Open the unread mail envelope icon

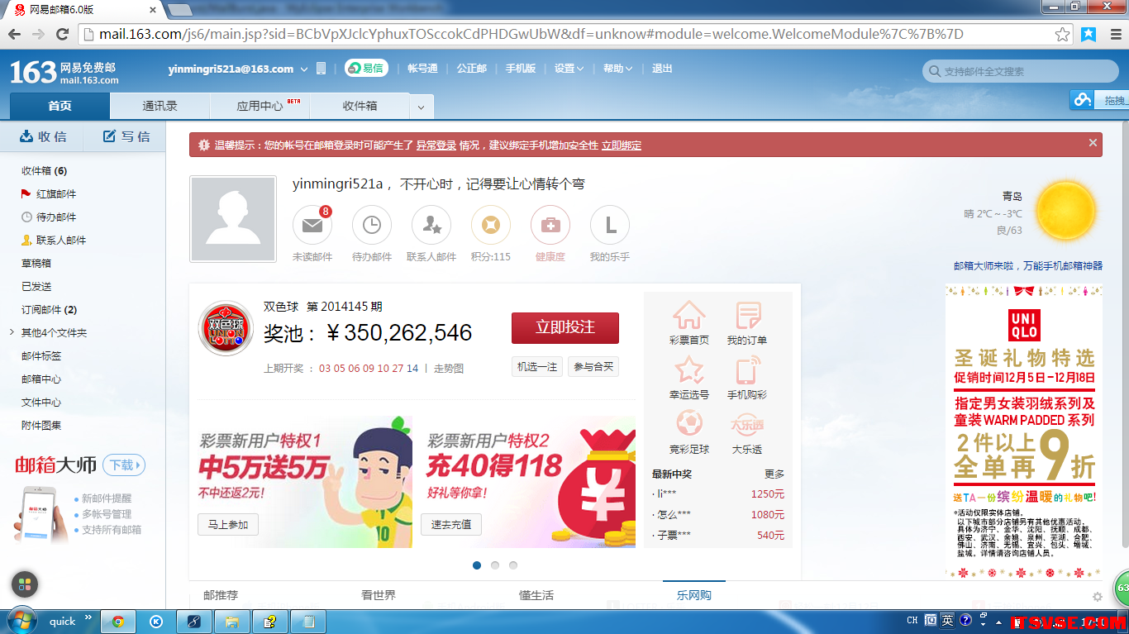[312, 225]
